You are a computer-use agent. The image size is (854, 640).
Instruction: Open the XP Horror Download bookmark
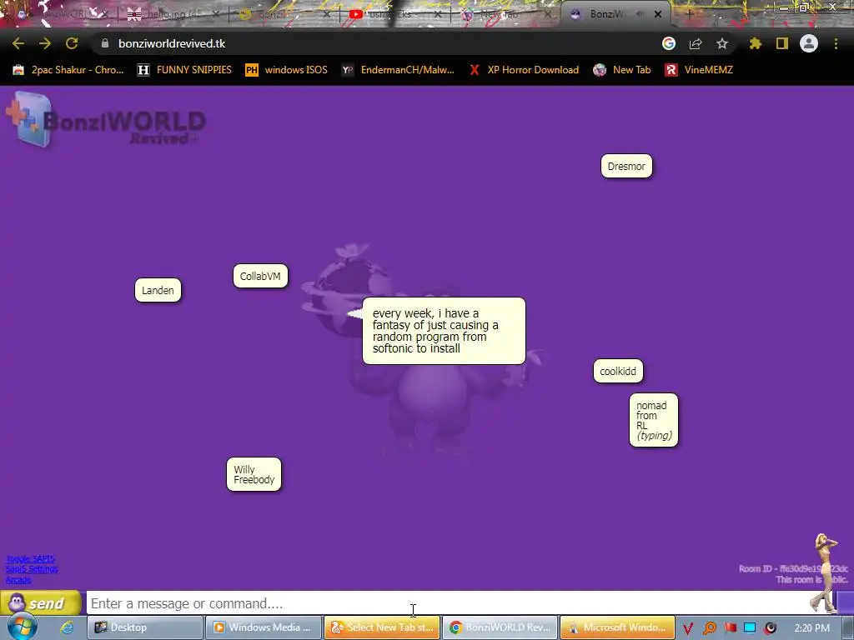pyautogui.click(x=525, y=70)
